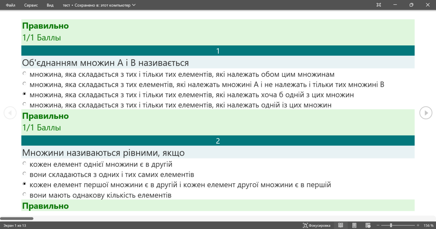Select option 'належать обом цим множинам'
The width and height of the screenshot is (436, 229).
tap(24, 73)
